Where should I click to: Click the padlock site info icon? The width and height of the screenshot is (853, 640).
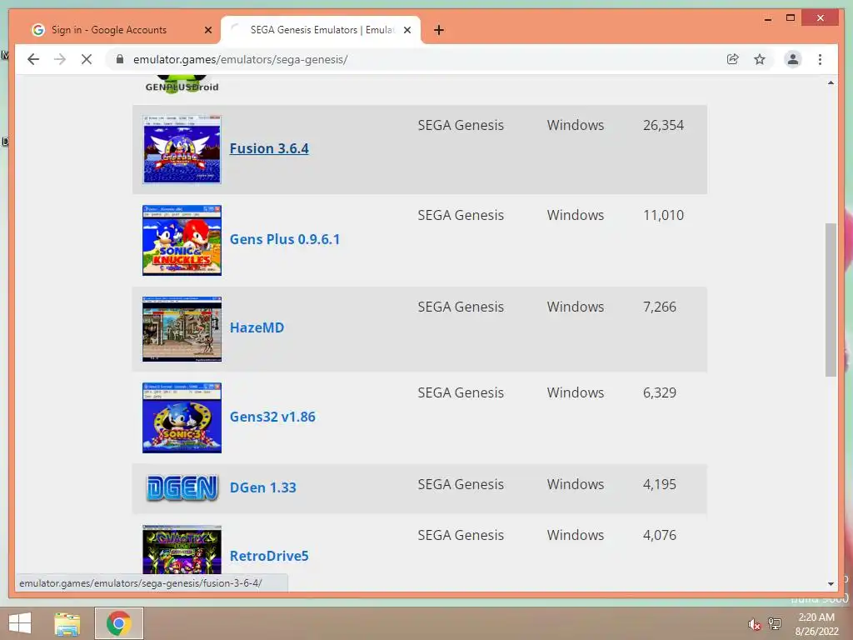(120, 59)
